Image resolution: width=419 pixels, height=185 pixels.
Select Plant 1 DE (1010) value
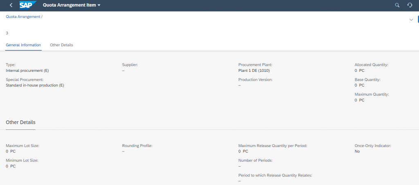point(254,71)
